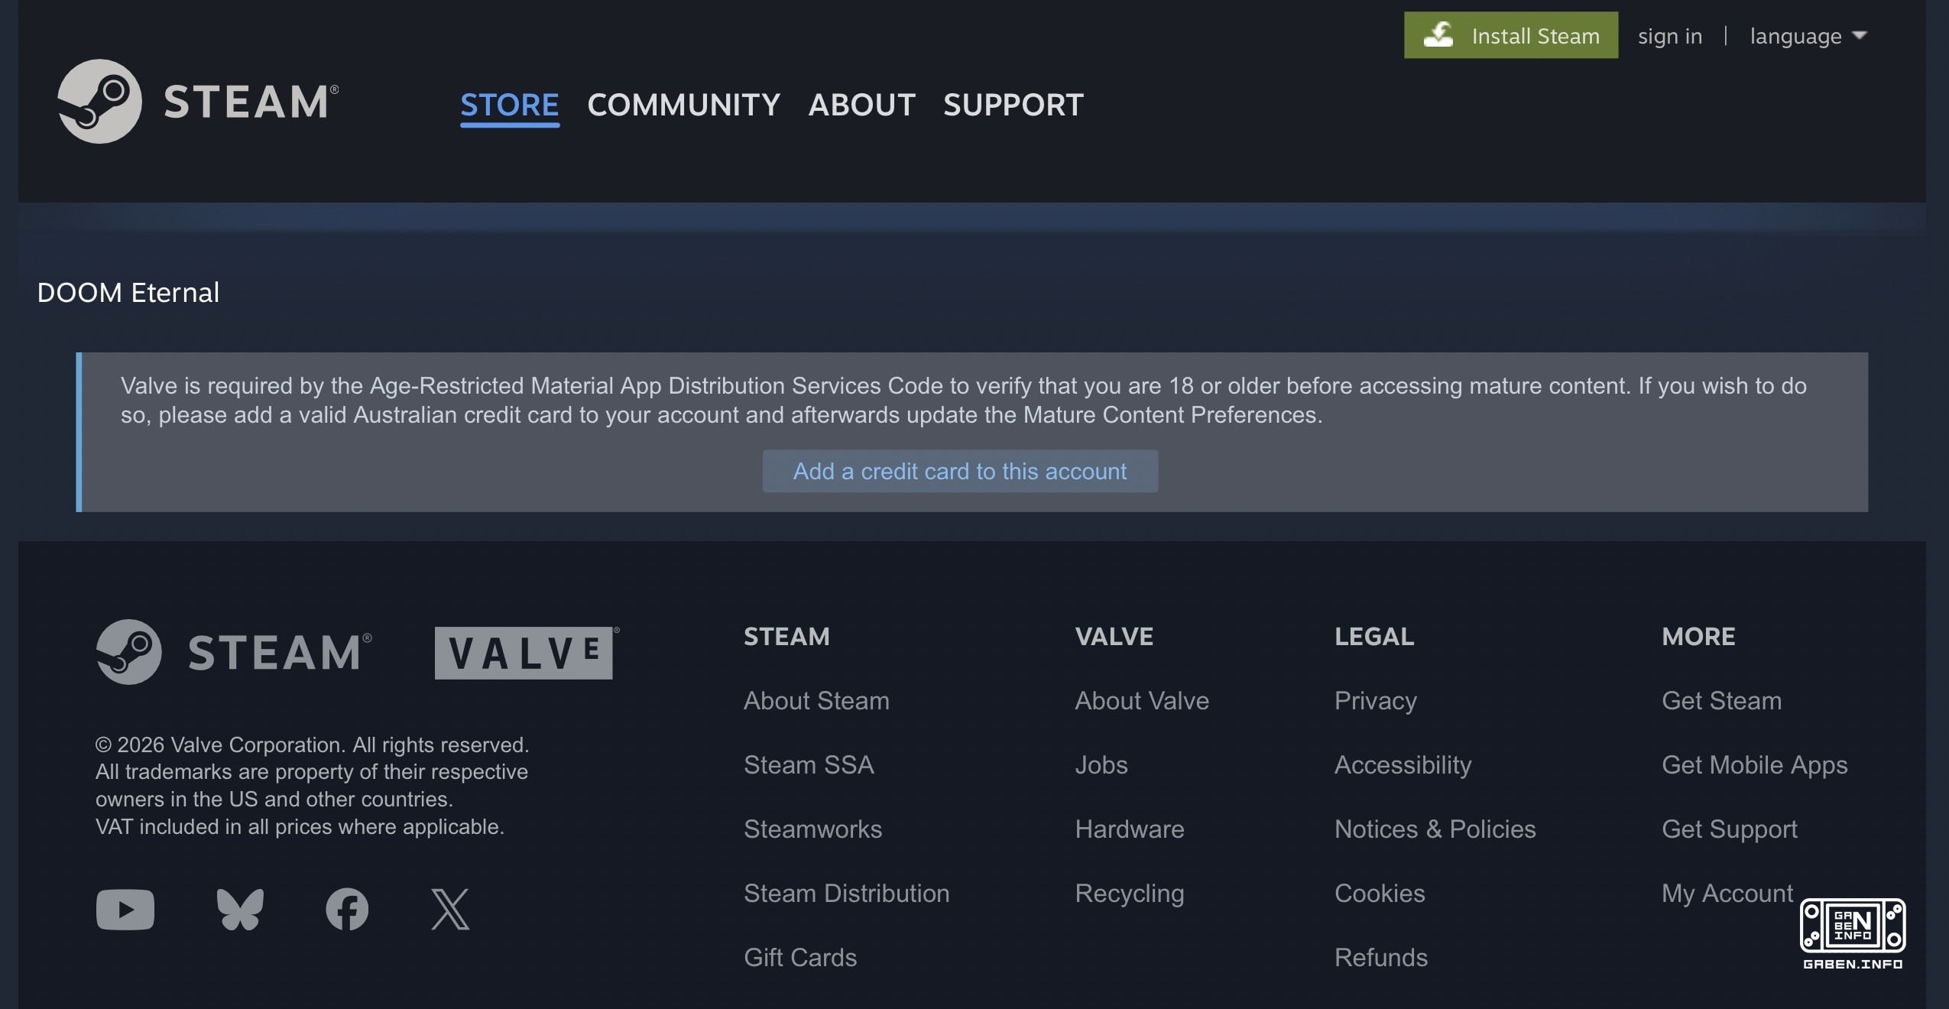Click the DOOM Eternal title text
The width and height of the screenshot is (1949, 1009).
[128, 292]
